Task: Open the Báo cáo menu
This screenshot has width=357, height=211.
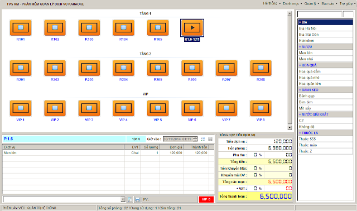Action: (329, 3)
